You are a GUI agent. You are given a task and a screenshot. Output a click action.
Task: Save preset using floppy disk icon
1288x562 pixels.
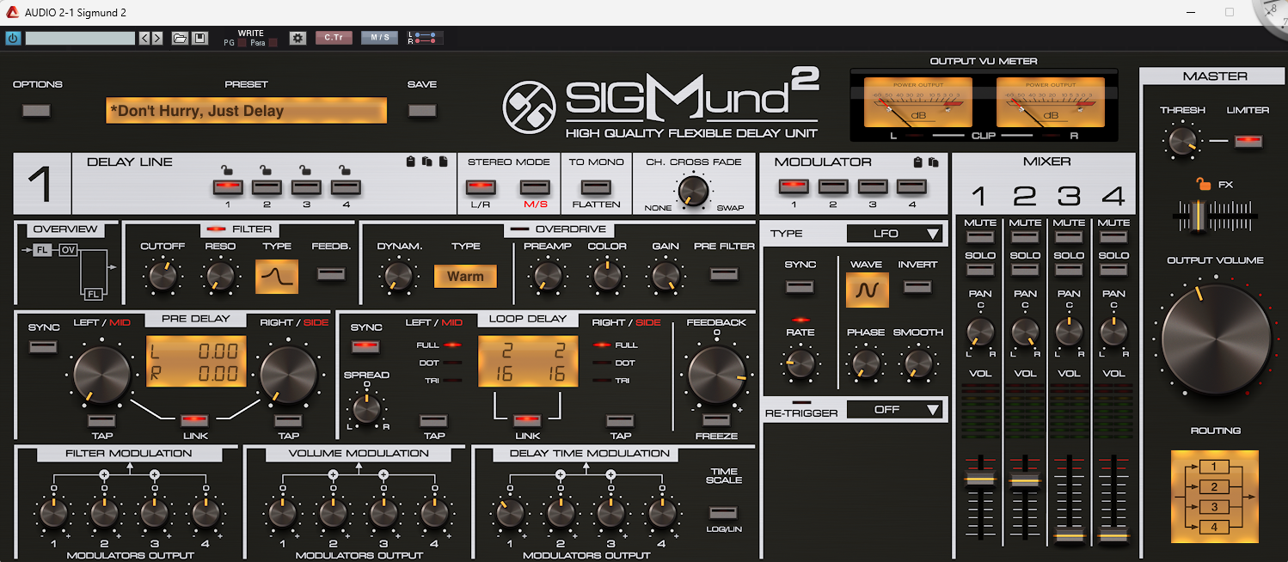pos(199,38)
